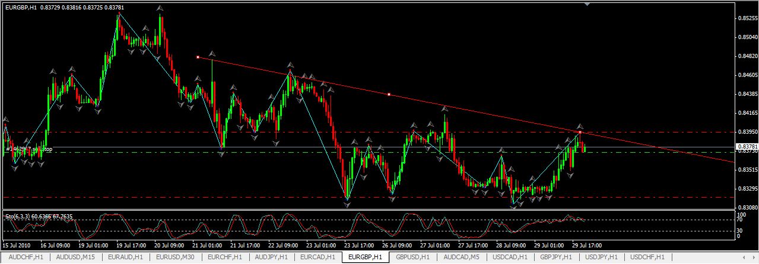Screen dimensions: 759x264
Task: Go to the AUDCAD,M5 tab
Action: [x=461, y=257]
